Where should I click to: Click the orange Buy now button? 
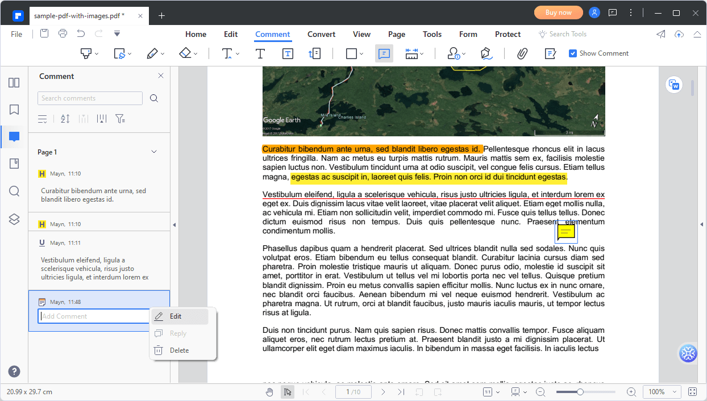[x=558, y=12]
